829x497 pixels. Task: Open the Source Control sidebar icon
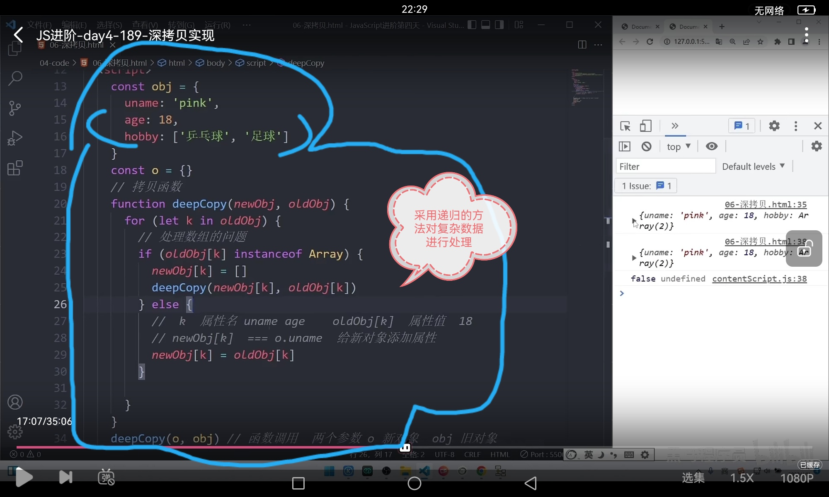tap(15, 108)
